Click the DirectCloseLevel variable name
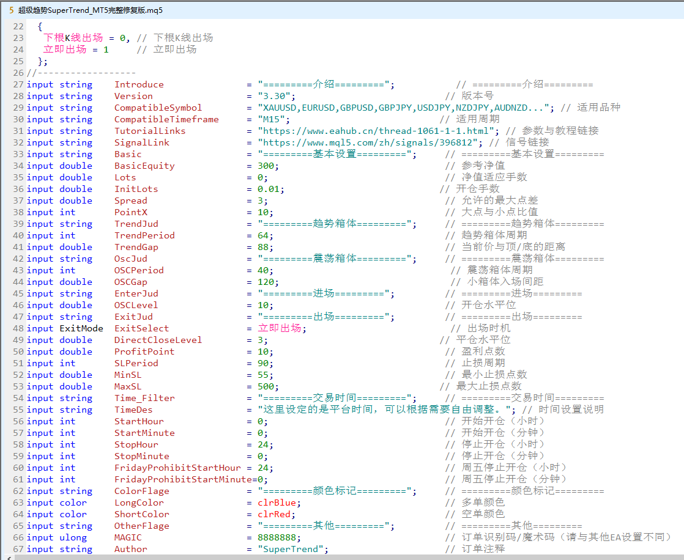 point(158,341)
